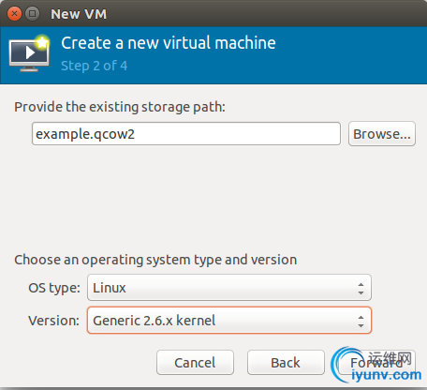Proceed Forward to the next step
427x390 pixels.
[x=376, y=363]
